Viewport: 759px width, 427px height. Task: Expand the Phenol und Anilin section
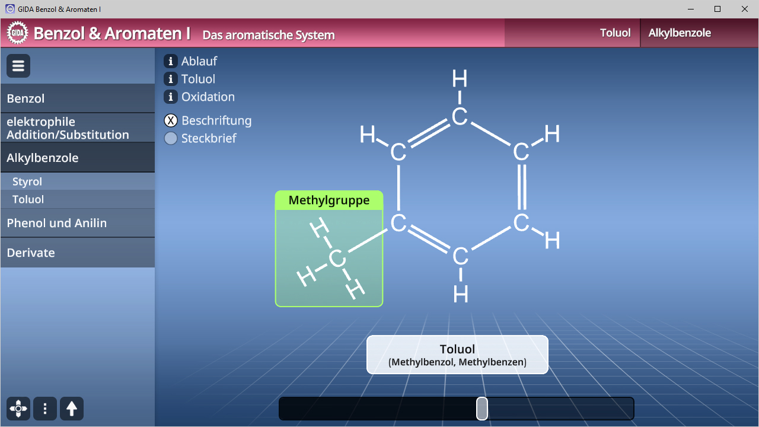pos(77,223)
